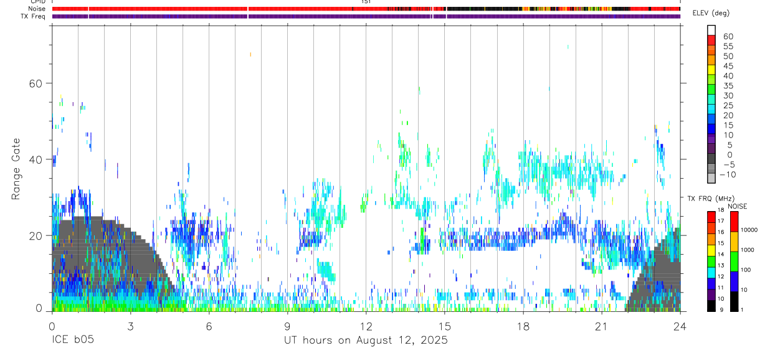Click the TX Freq indicator strip above the plot
765x353 pixels.
366,16
